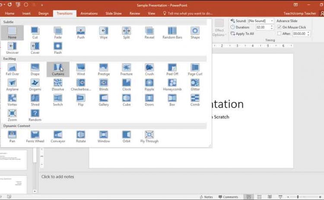The height and width of the screenshot is (200, 324).
Task: Apply the Split transition
Action: tap(127, 33)
